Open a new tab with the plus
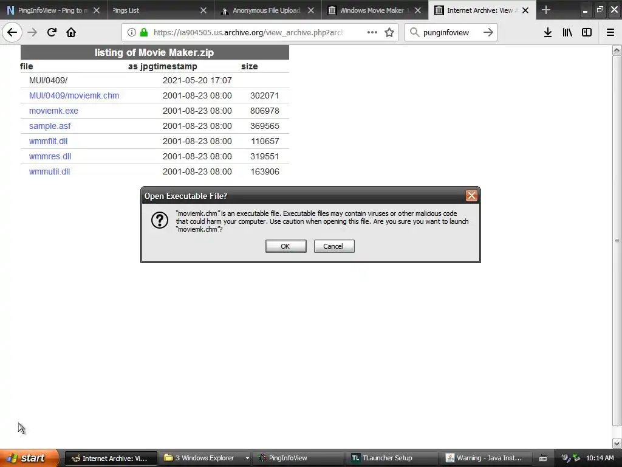This screenshot has width=622, height=467. (x=546, y=10)
